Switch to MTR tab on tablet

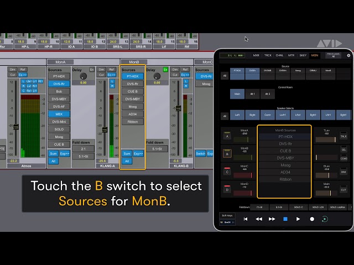coord(291,55)
